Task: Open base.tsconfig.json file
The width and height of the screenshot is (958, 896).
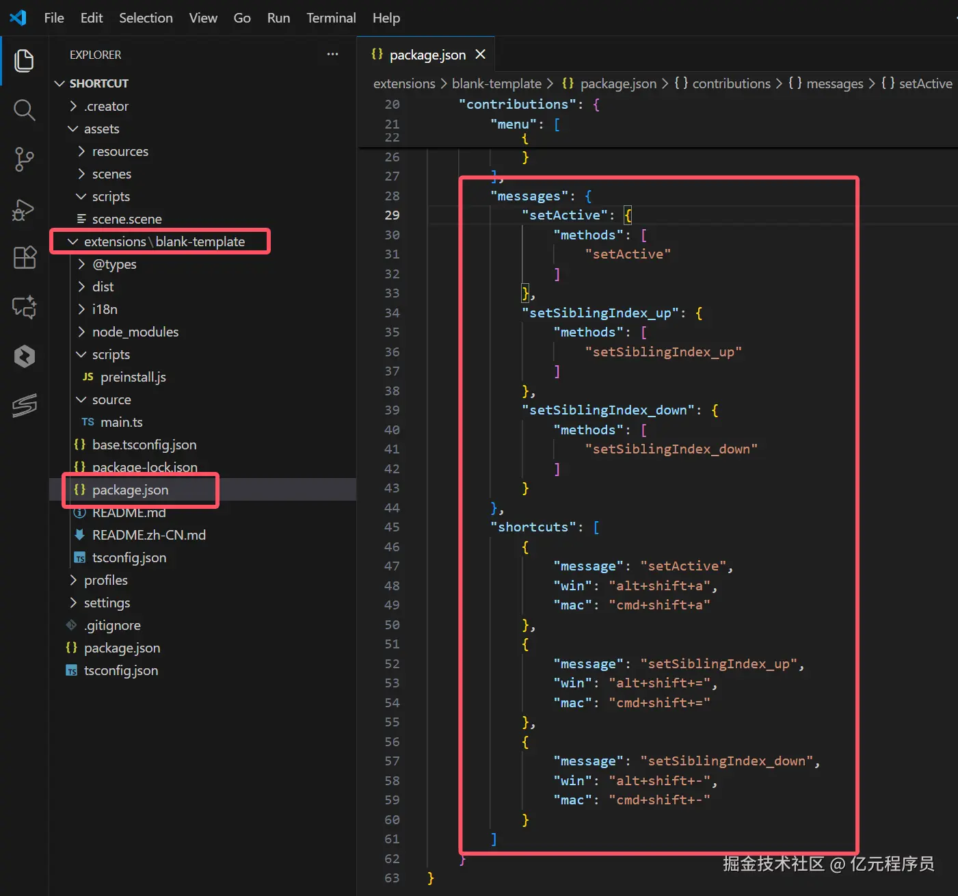Action: (x=202, y=445)
